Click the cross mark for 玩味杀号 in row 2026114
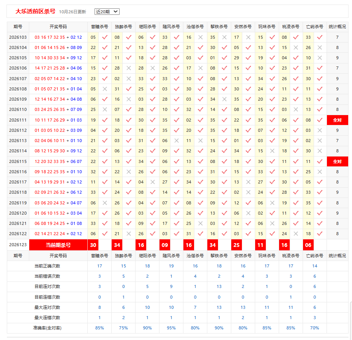 pos(272,151)
